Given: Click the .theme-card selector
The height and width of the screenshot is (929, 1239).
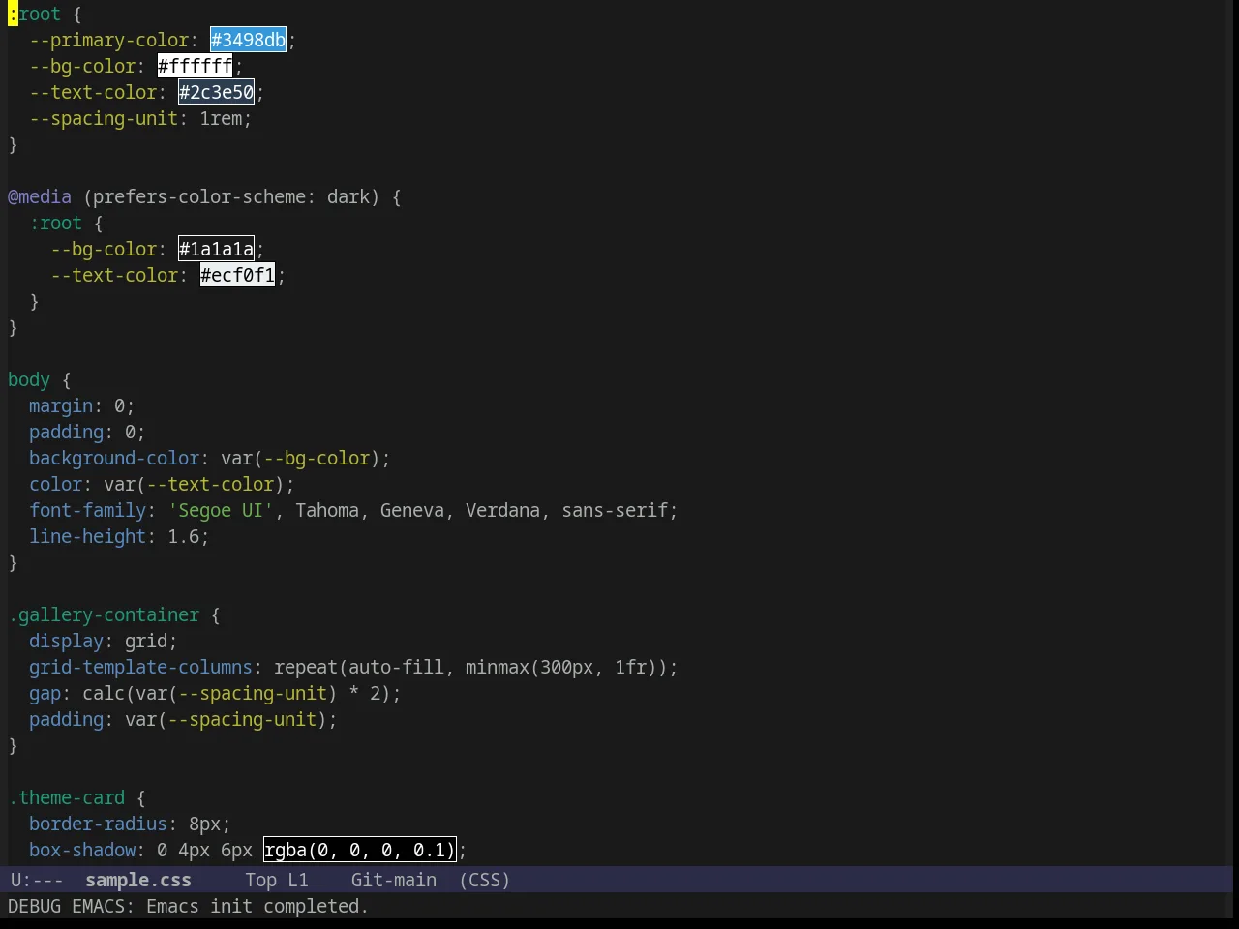Looking at the screenshot, I should pyautogui.click(x=67, y=797).
